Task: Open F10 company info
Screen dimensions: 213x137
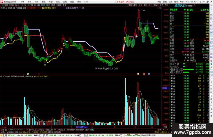Action: coord(151,5)
